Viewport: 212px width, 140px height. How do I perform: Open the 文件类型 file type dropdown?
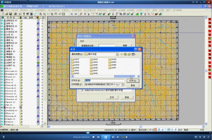tap(123, 84)
